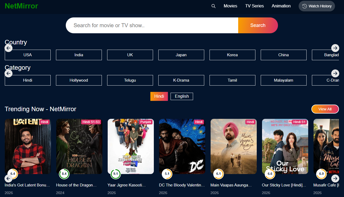Open the Musafir Cafe poster
The image size is (344, 197).
tap(326, 146)
